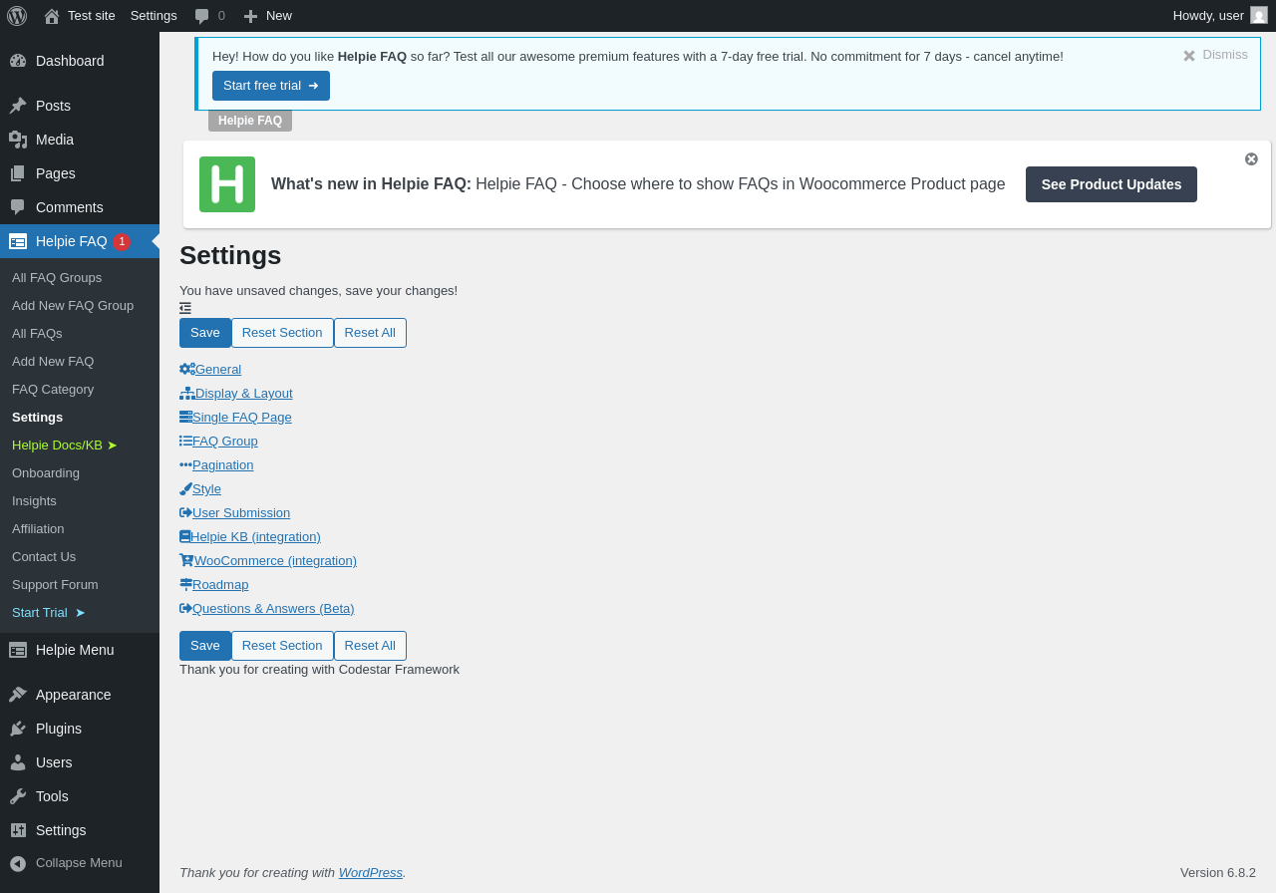Toggle the outdent expand-all icon above Save

pyautogui.click(x=185, y=308)
